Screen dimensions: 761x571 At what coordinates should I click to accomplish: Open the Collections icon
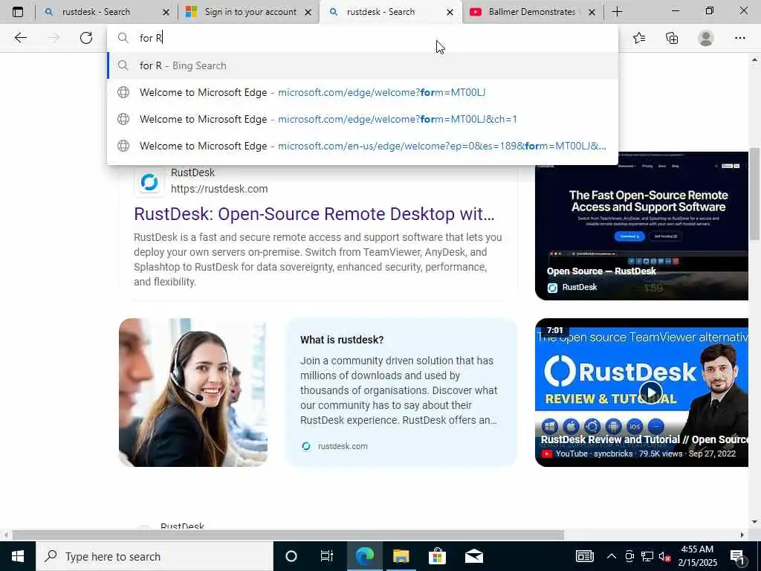672,38
